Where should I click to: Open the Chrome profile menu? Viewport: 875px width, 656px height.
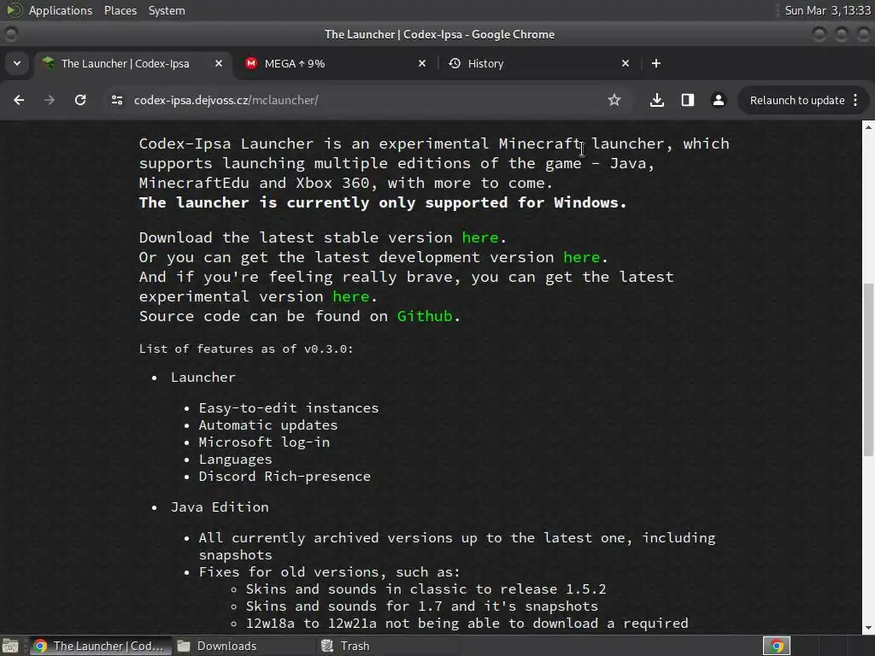click(718, 100)
